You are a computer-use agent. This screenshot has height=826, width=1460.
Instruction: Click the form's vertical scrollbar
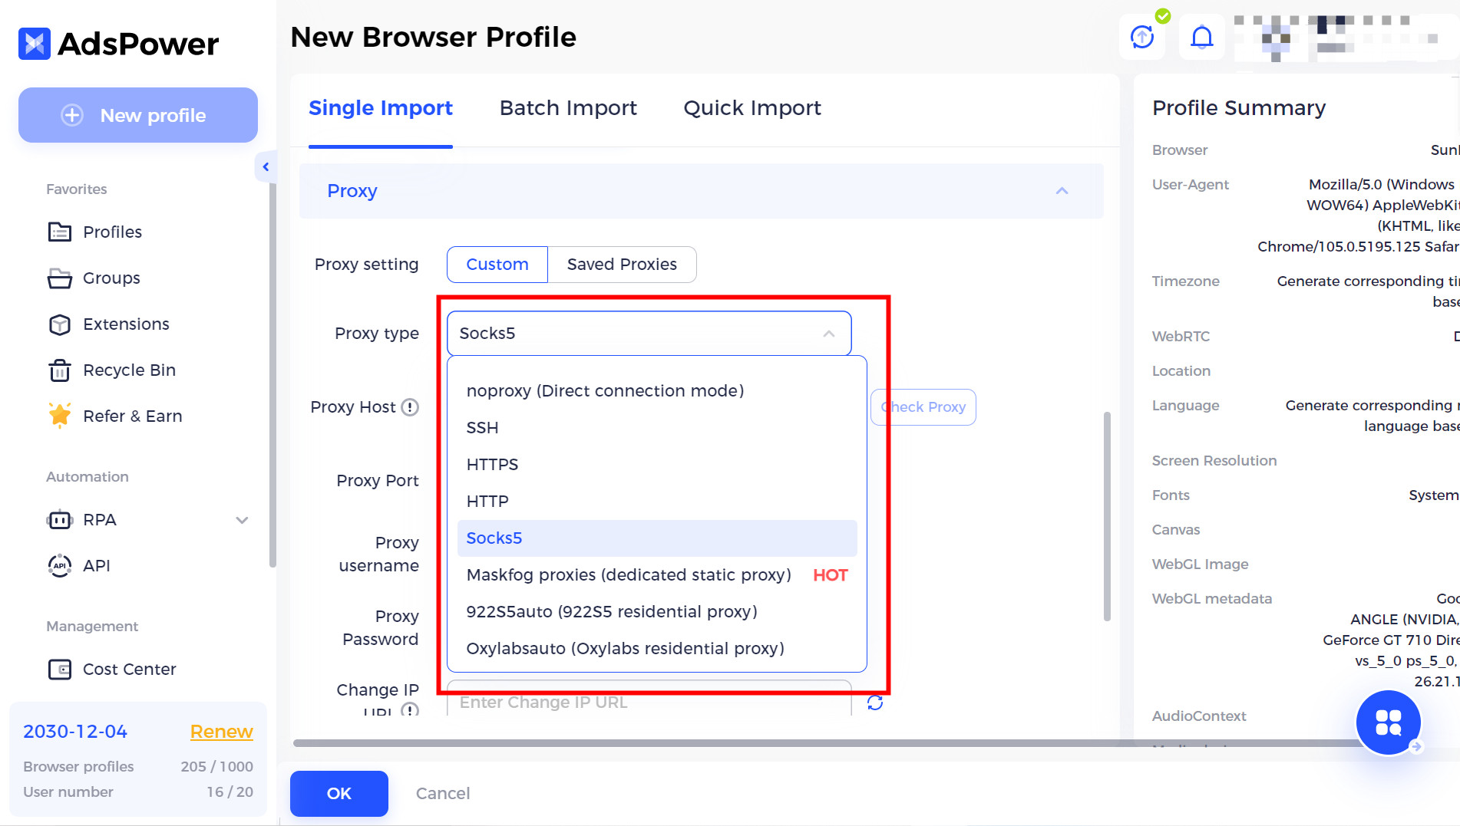[x=1107, y=515]
